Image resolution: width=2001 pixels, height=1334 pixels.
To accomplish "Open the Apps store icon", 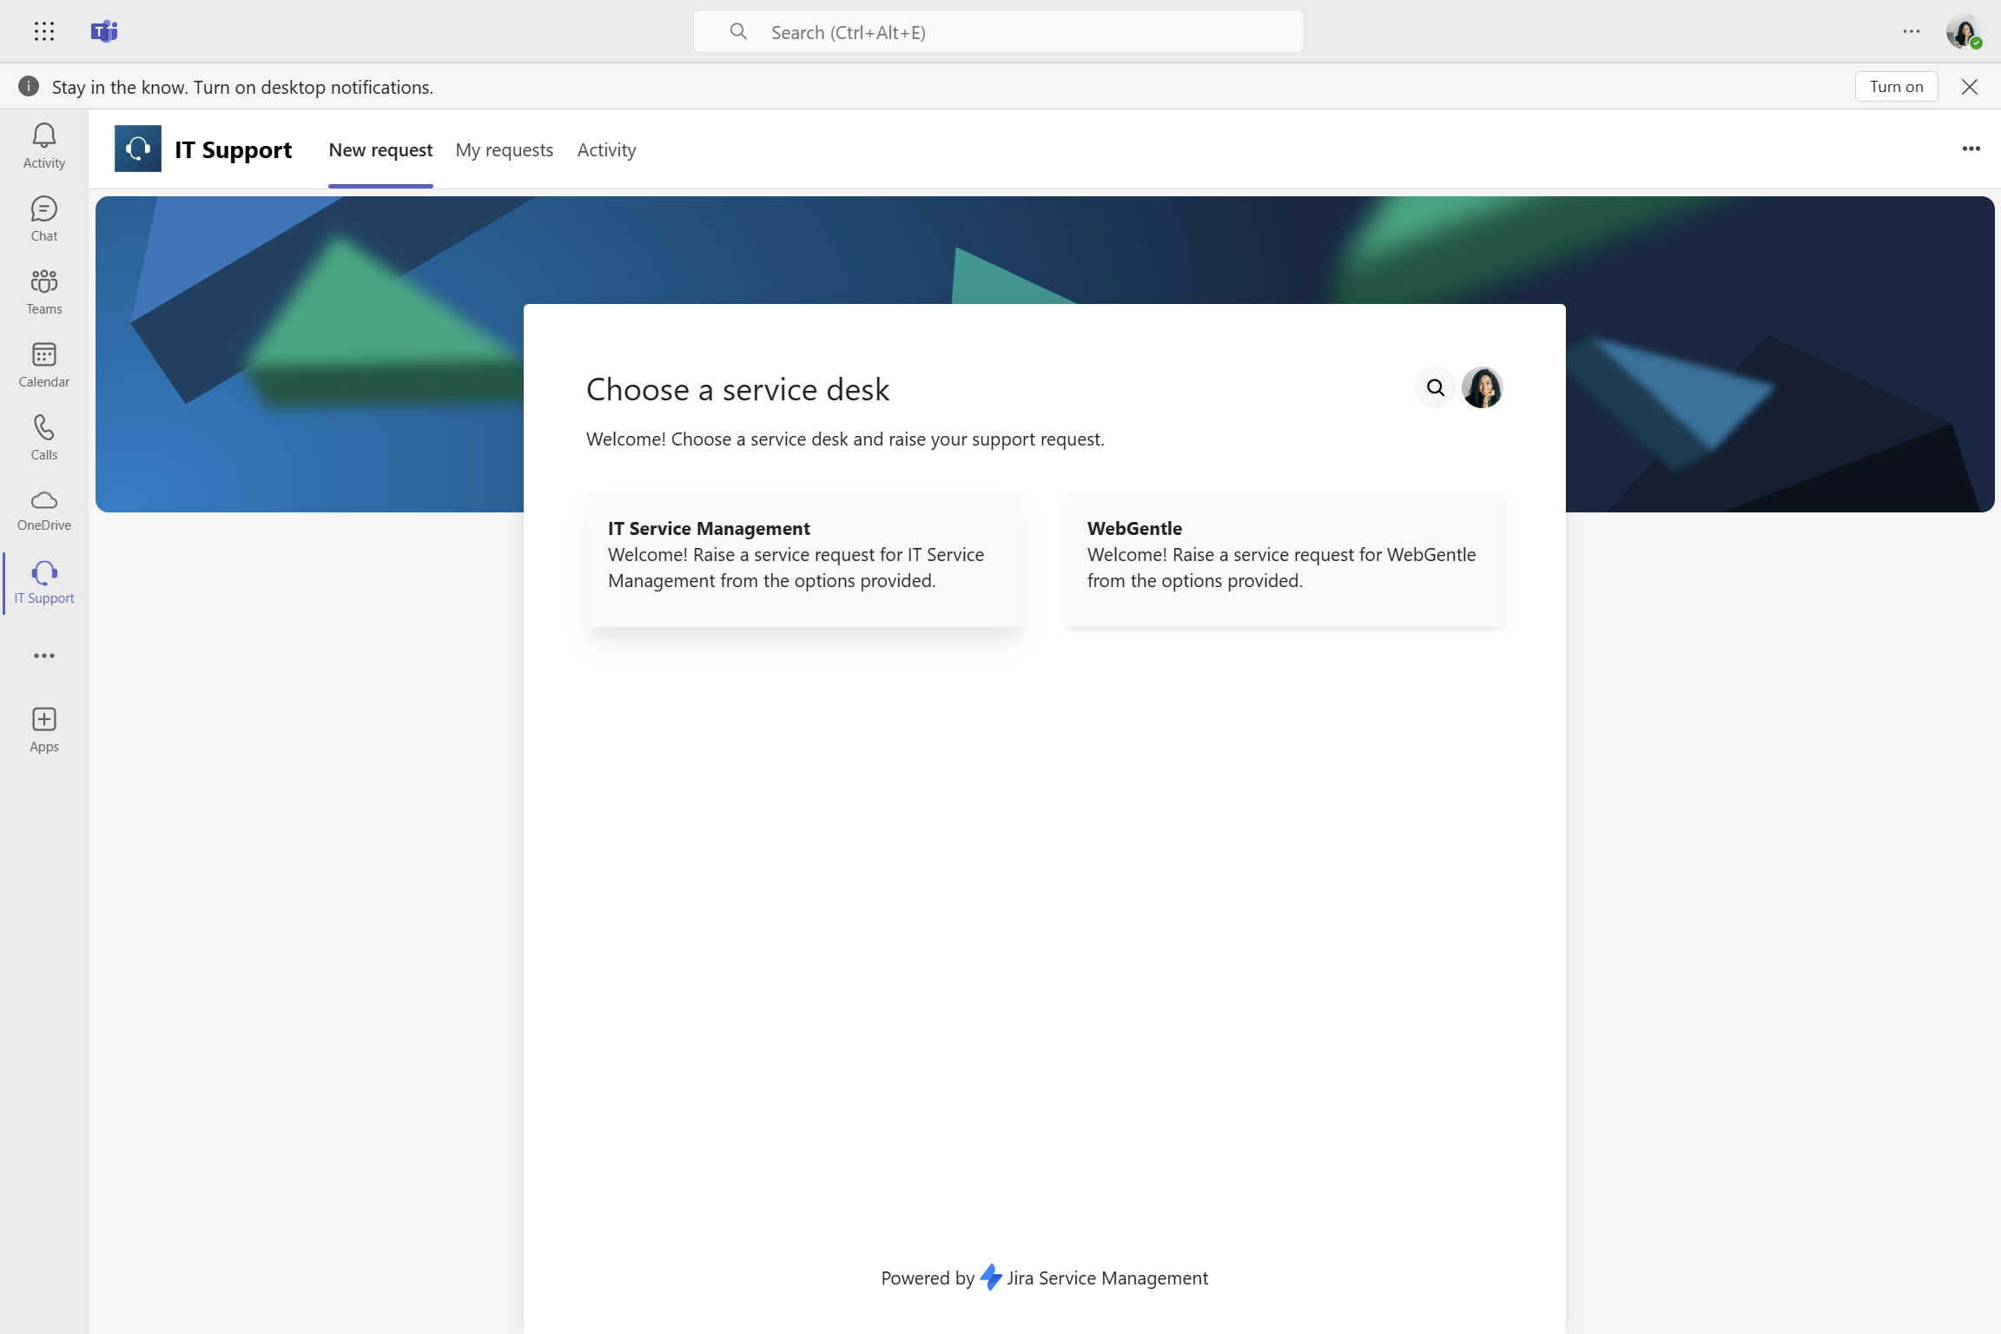I will pyautogui.click(x=44, y=730).
